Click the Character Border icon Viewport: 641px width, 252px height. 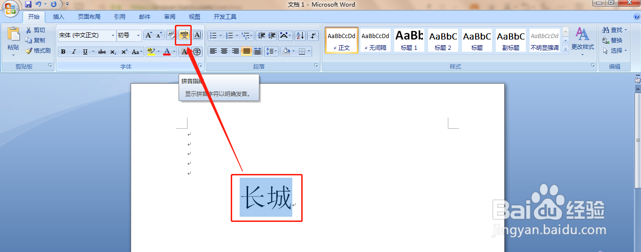(x=197, y=35)
